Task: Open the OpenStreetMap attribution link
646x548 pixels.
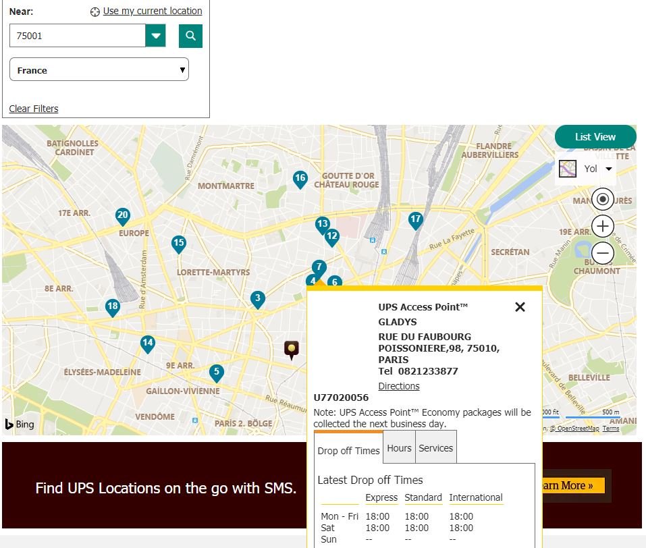Action: (x=574, y=429)
